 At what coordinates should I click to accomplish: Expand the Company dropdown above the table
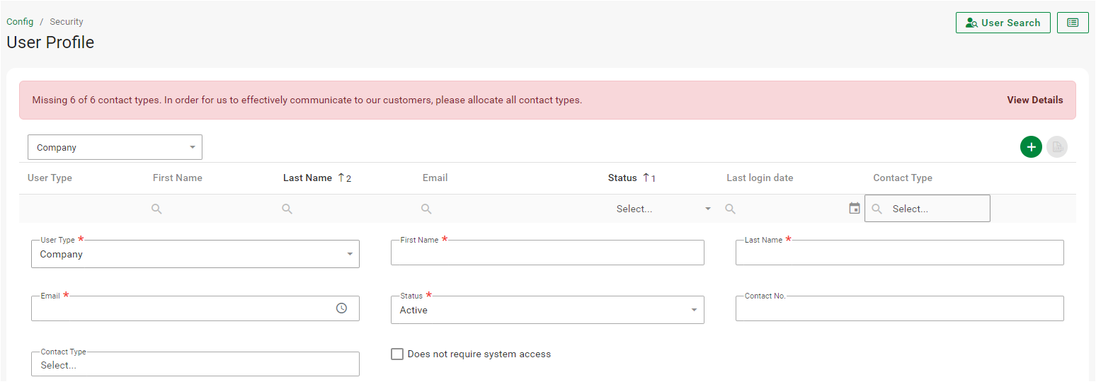[115, 147]
